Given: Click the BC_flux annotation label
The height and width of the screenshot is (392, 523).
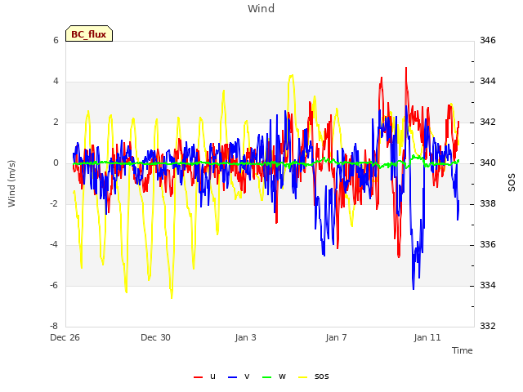Looking at the screenshot, I should click(x=89, y=33).
